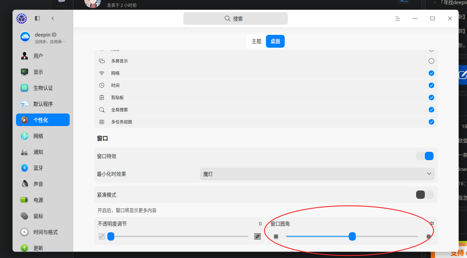
Task: Click the 用户 user icon
Action: [24, 56]
